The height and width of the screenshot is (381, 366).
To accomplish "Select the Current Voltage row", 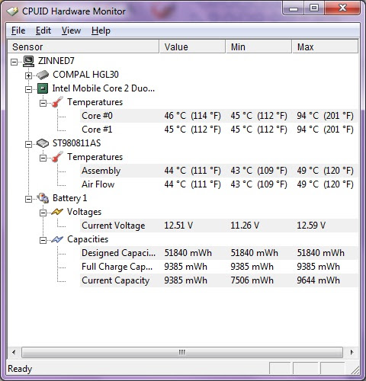I will [x=219, y=226].
